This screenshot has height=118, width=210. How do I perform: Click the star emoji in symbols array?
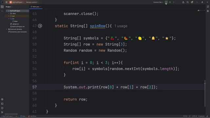[167, 38]
